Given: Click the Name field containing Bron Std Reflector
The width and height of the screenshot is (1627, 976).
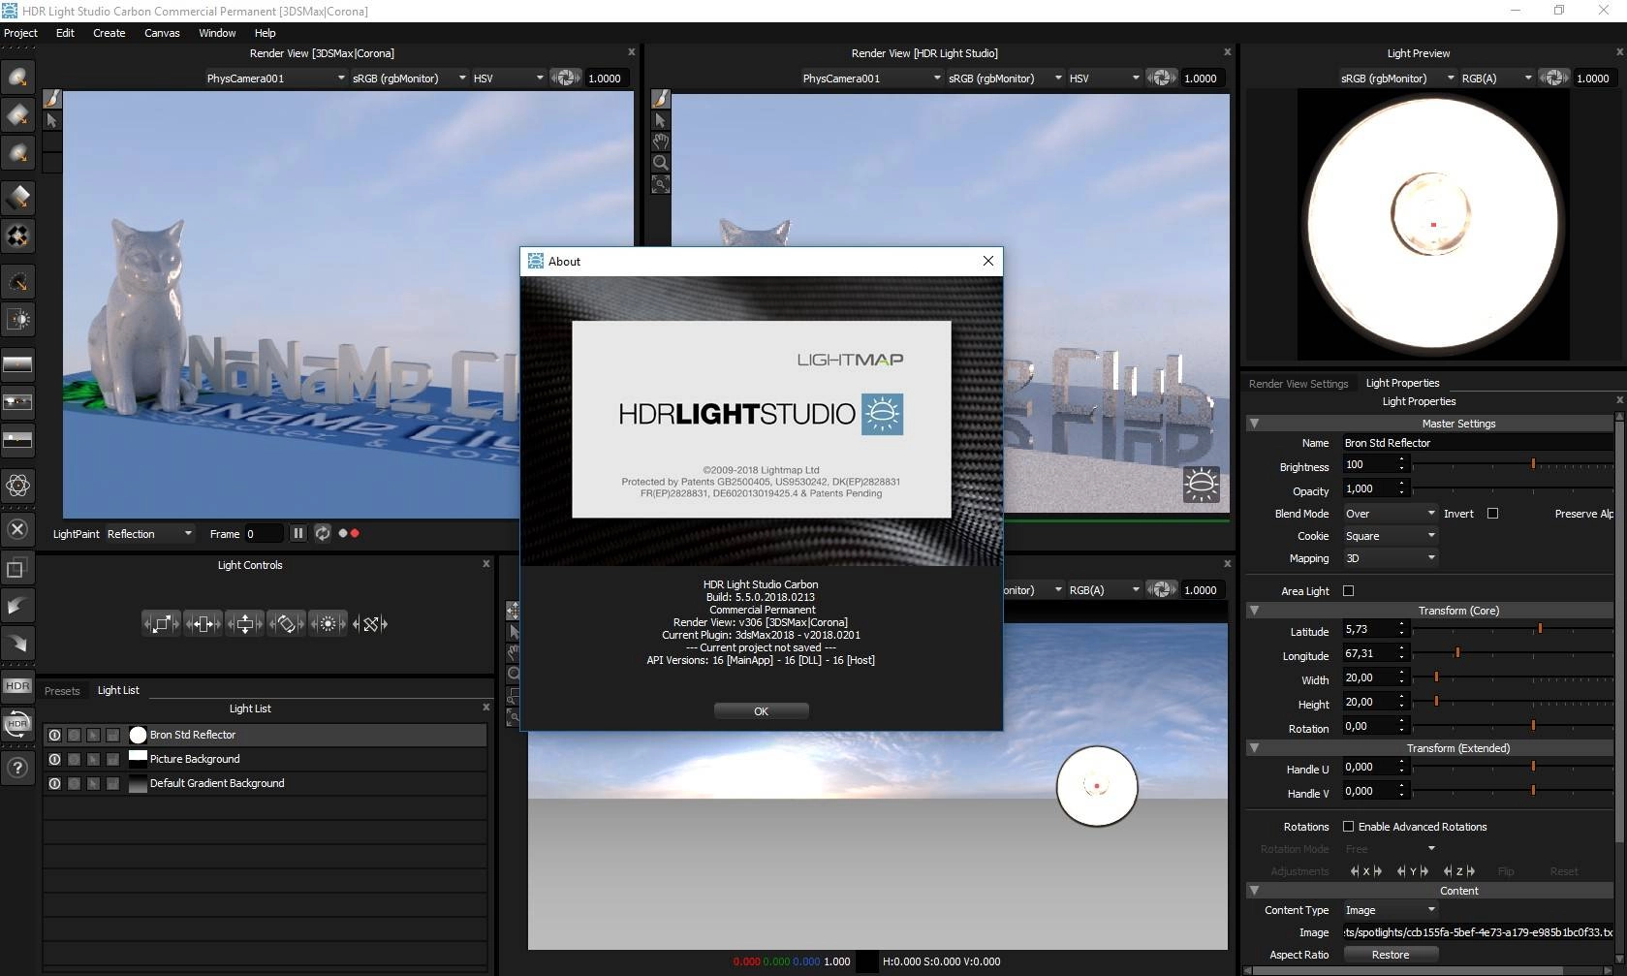Looking at the screenshot, I should [1477, 443].
